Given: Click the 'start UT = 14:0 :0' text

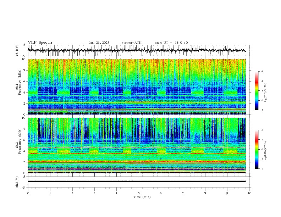Looking at the screenshot, I should pos(171,43).
